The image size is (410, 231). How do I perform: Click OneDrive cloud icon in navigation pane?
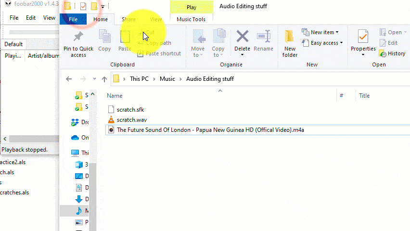75,138
